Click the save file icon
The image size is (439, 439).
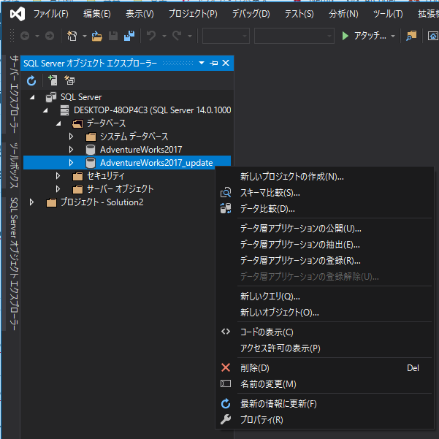pyautogui.click(x=113, y=36)
